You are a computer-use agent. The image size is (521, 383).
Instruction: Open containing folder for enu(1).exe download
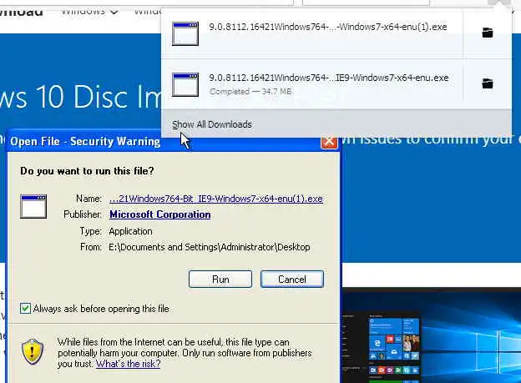[487, 33]
